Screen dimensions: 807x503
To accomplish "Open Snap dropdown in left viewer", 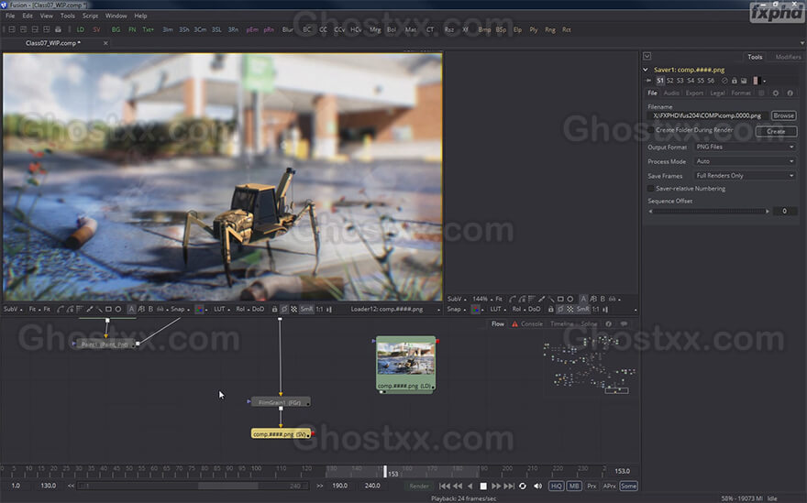I will (180, 309).
